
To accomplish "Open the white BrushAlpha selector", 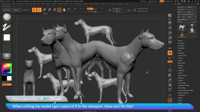I will pos(7,38).
